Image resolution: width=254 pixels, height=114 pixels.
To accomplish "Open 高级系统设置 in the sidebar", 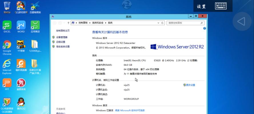I will click(63, 47).
